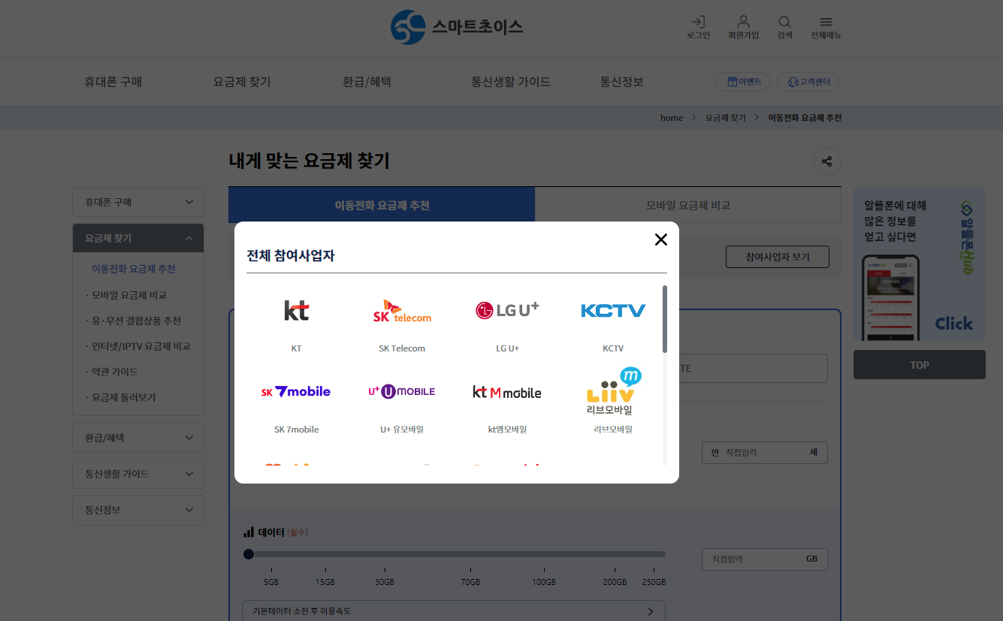Open sidebar link 유·무선 결합상품 추천

click(x=136, y=321)
